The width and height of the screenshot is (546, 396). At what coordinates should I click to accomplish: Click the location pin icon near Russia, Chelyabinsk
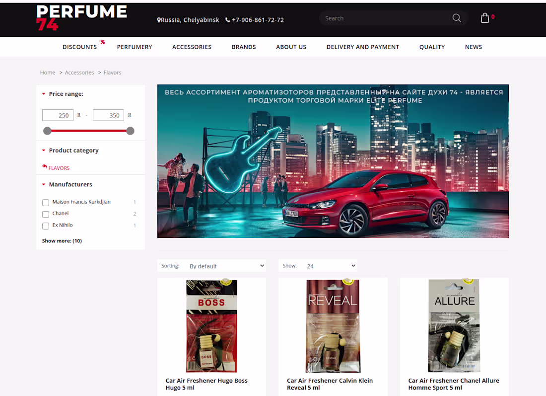click(x=159, y=20)
